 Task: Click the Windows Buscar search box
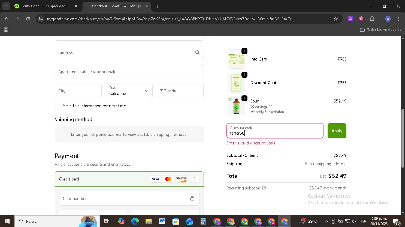(x=57, y=221)
